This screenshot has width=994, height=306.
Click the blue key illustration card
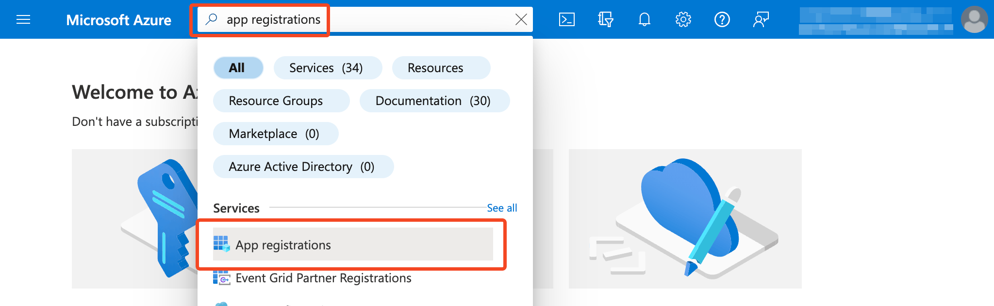(135, 219)
